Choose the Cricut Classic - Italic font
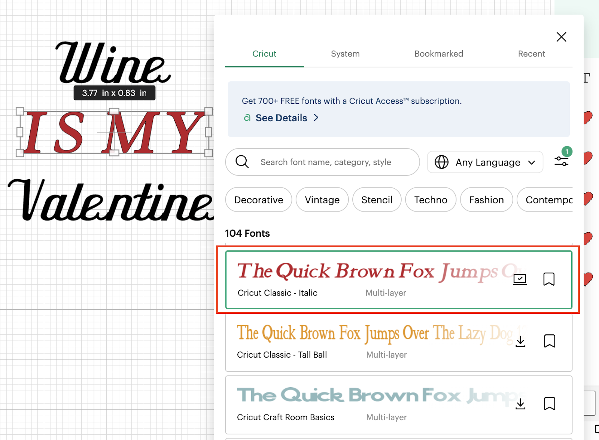 [x=399, y=280]
